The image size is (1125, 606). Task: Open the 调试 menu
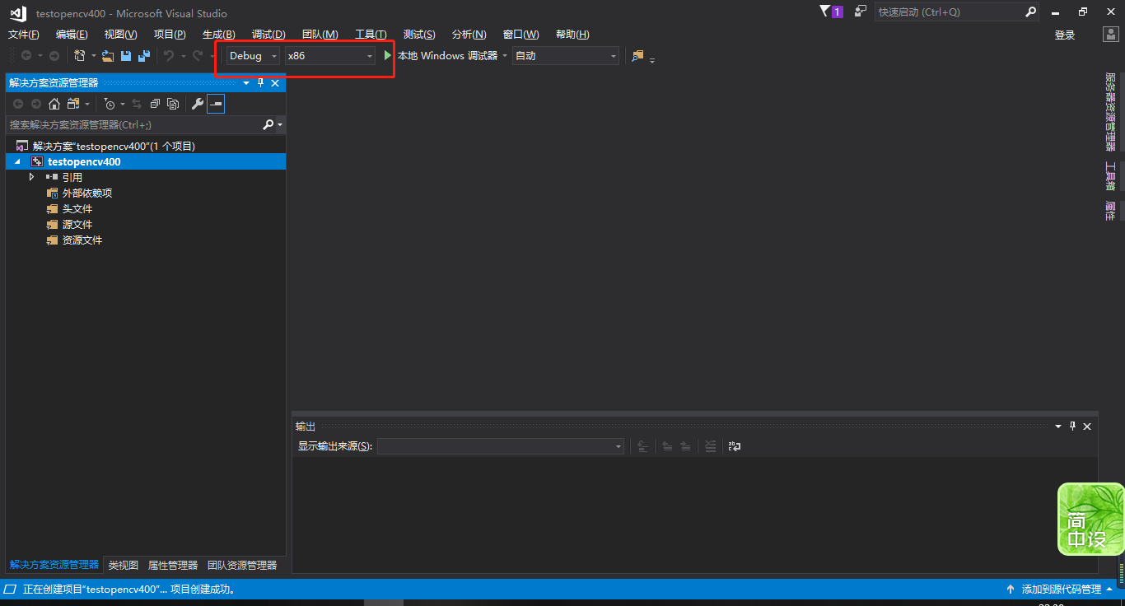267,34
